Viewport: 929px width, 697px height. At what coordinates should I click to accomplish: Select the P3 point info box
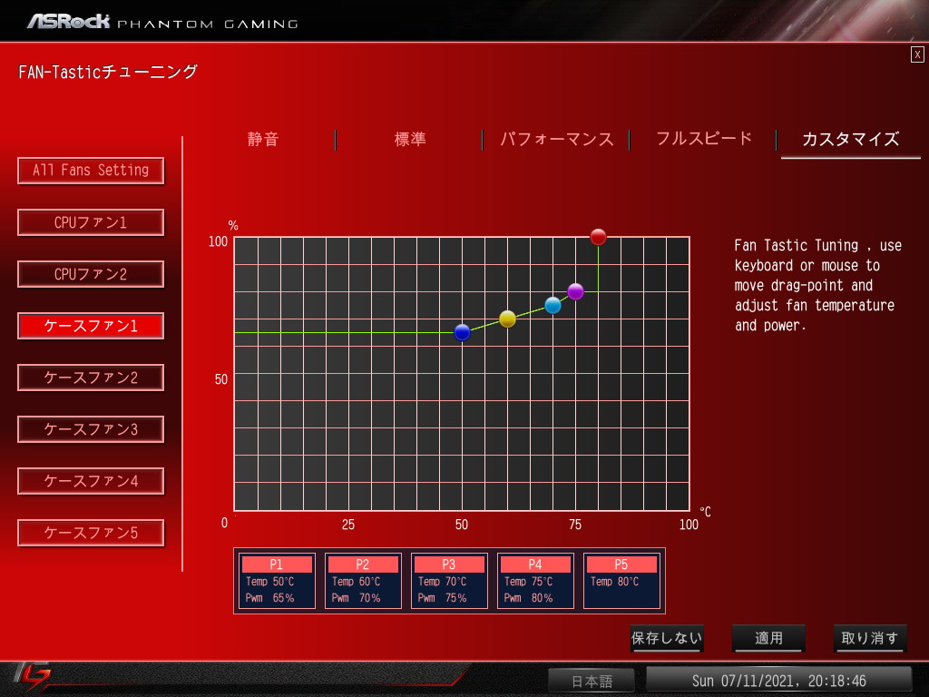tap(449, 581)
